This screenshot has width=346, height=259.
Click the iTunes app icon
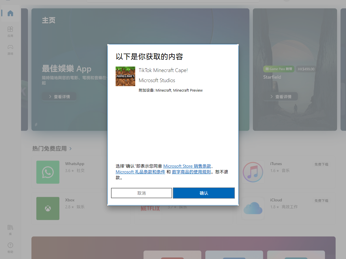pyautogui.click(x=253, y=172)
